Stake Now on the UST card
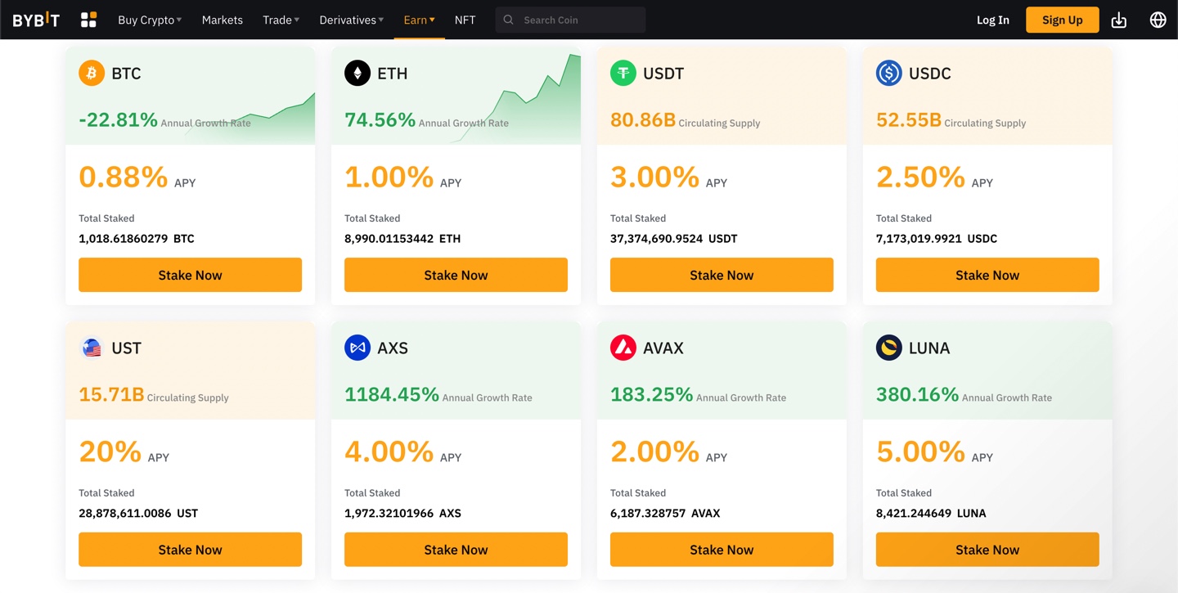Viewport: 1178px width, 593px height. 190,550
